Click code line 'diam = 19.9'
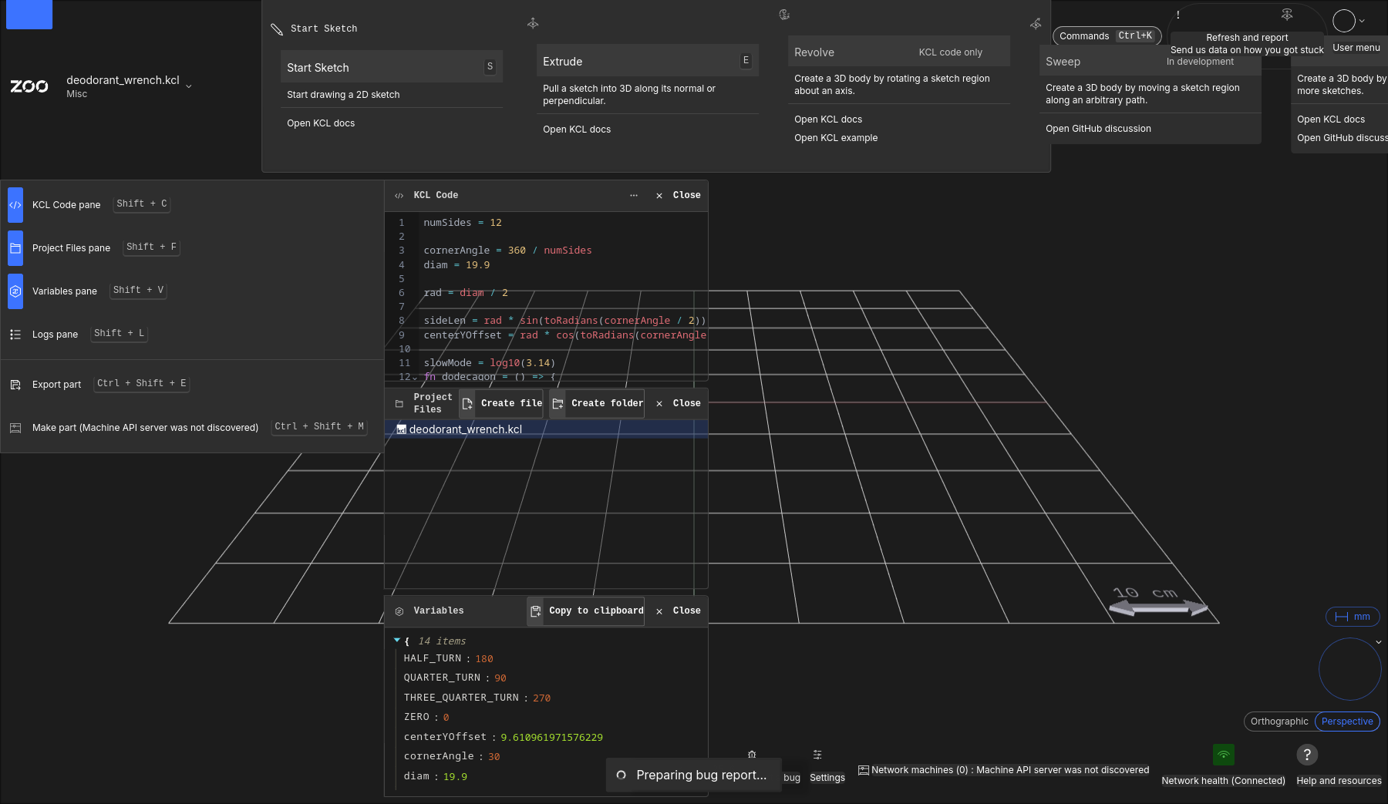1388x804 pixels. [456, 265]
